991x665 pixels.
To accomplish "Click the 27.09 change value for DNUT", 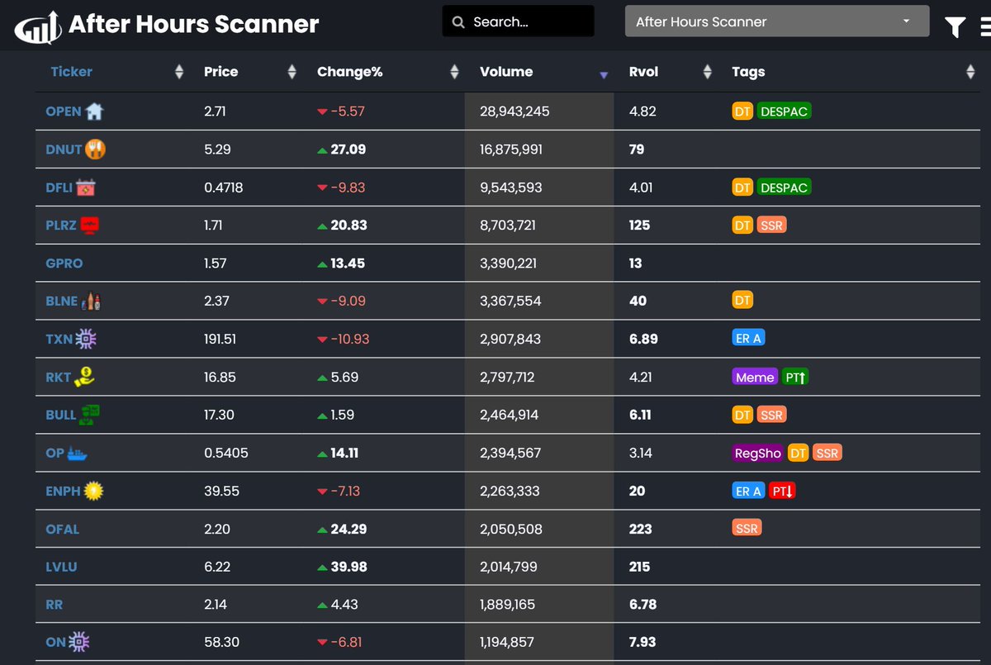I will [349, 150].
